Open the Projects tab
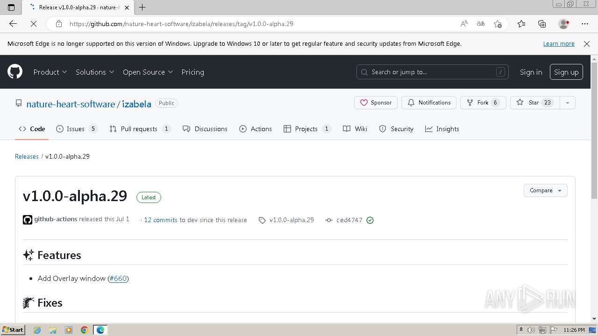The image size is (598, 336). [307, 129]
